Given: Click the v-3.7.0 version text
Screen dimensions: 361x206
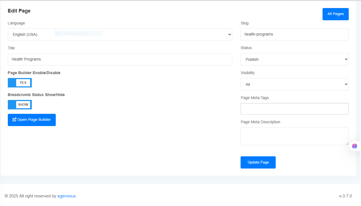Looking at the screenshot, I should (345, 196).
